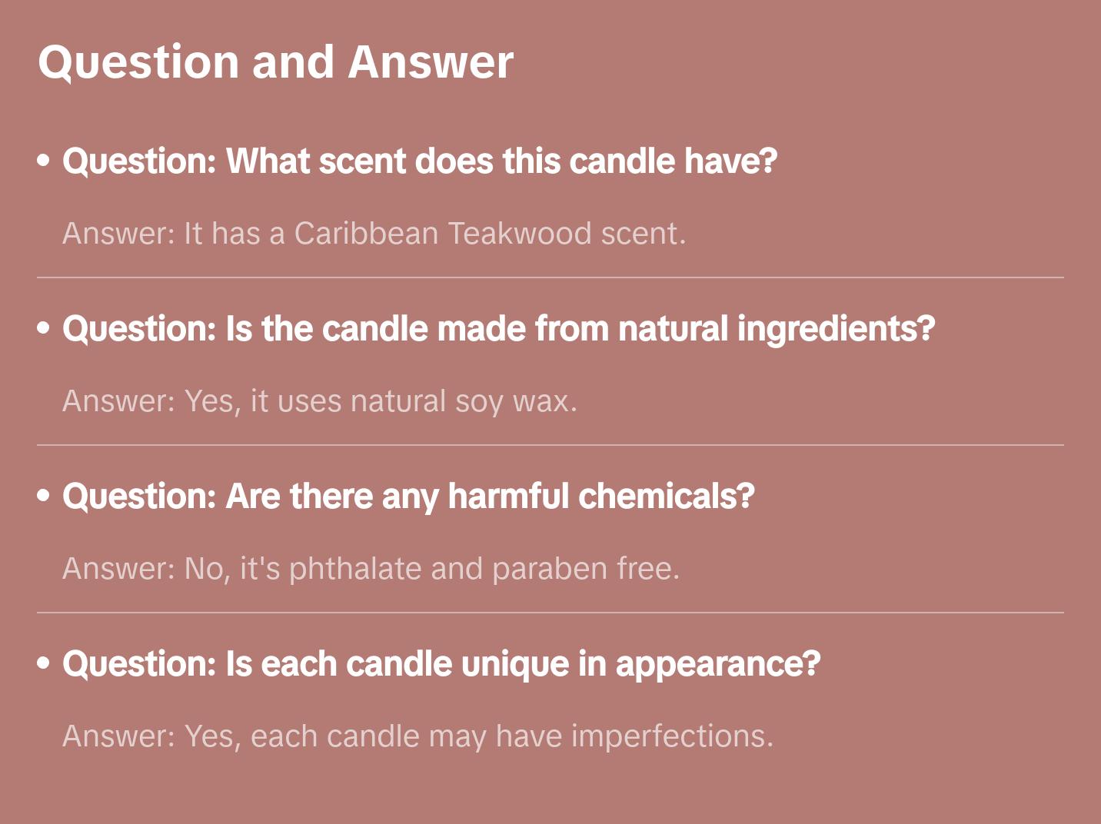Expand "Is the candle made from natural ingredients?"
This screenshot has height=824, width=1101.
tap(498, 329)
